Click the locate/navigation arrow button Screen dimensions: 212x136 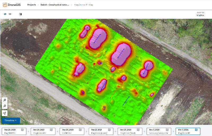tap(5, 113)
